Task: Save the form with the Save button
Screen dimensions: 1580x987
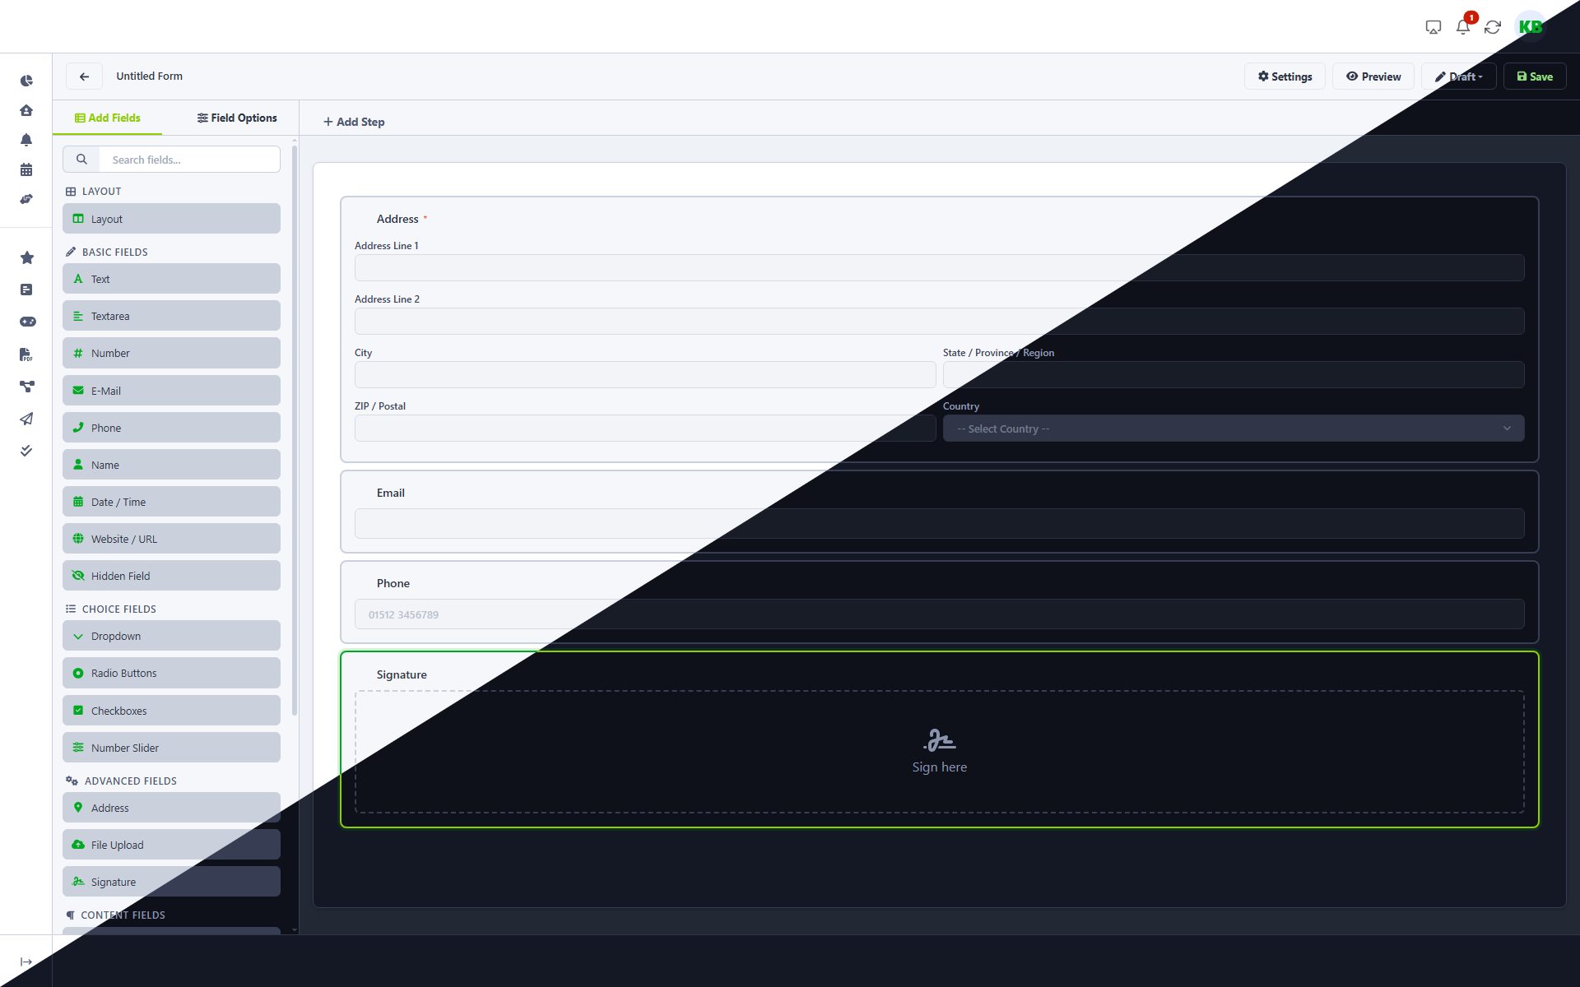Action: 1534,76
